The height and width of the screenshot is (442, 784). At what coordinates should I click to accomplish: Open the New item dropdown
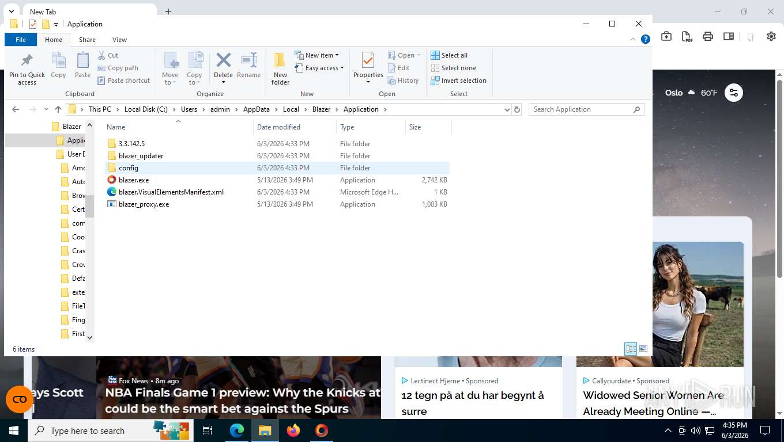point(316,55)
